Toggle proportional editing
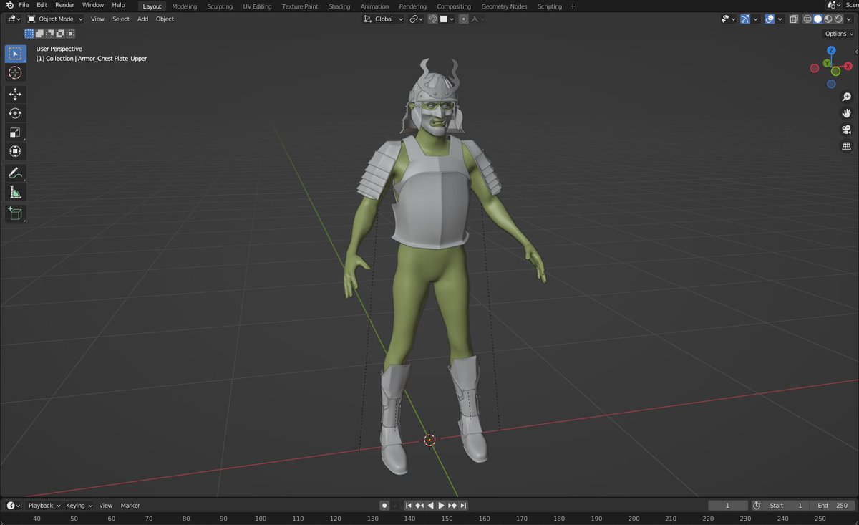 [x=464, y=19]
